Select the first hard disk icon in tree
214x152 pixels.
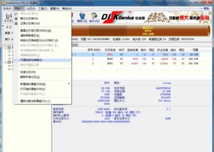point(9,48)
